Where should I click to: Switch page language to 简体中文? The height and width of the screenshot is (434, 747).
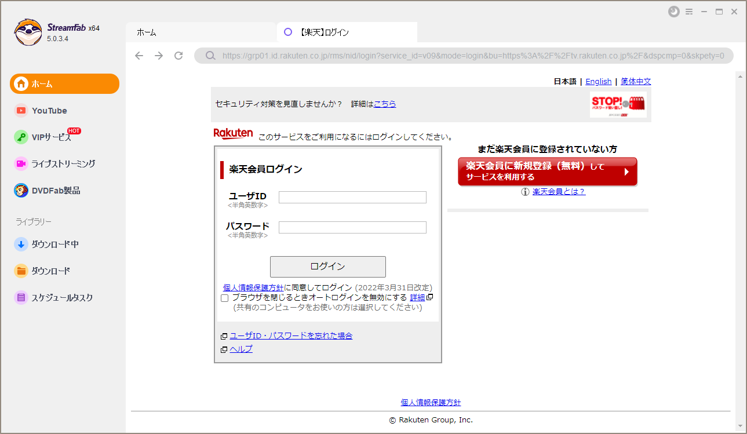click(x=636, y=82)
